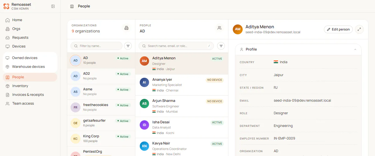Select the AD organization with 10 people
This screenshot has width=375, height=156.
click(101, 60)
